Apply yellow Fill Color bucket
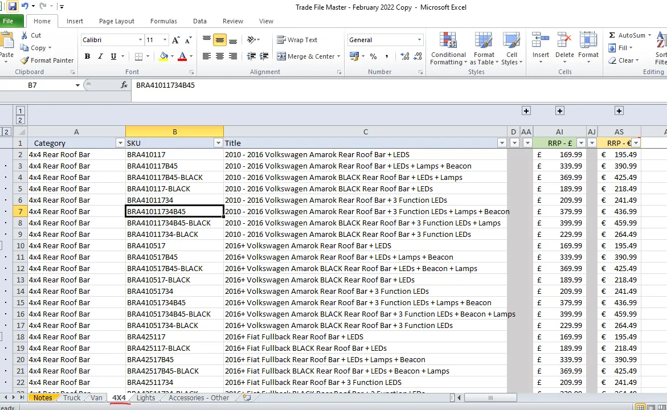Image resolution: width=667 pixels, height=410 pixels. pyautogui.click(x=164, y=56)
